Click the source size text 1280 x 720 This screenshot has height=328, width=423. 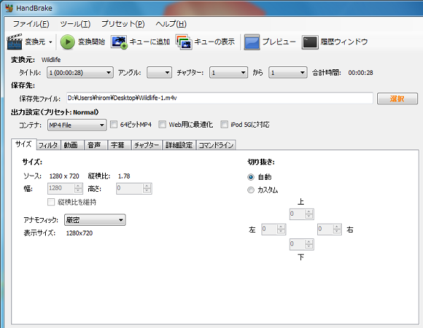[x=64, y=176]
